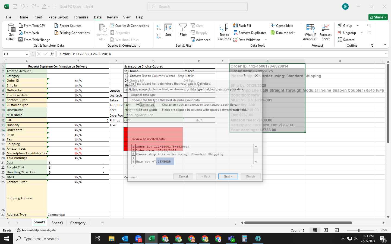Insert Subtotal
Image resolution: width=391 pixels, height=244 pixels.
coord(346,40)
